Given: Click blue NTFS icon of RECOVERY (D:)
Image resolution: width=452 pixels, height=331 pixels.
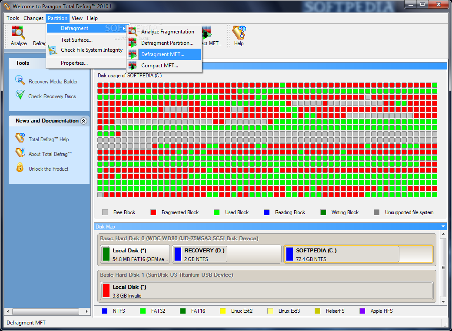Looking at the screenshot, I should [x=178, y=254].
